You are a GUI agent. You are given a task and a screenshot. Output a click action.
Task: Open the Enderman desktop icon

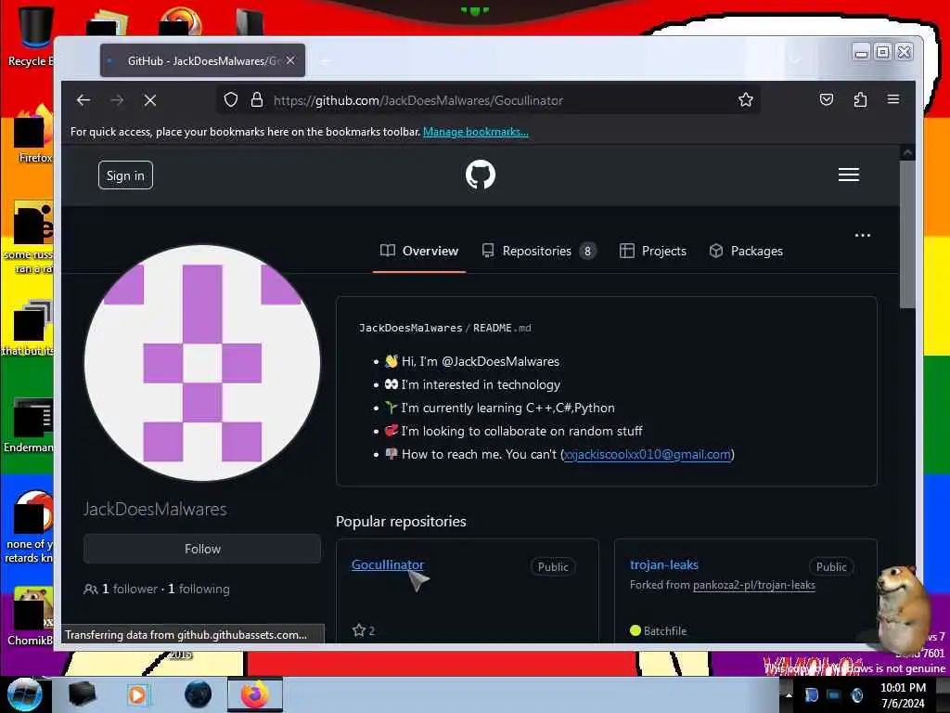click(29, 425)
